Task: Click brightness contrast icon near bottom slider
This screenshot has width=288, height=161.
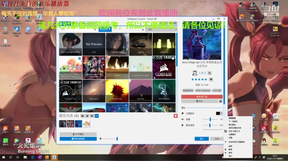Action: (x=101, y=139)
